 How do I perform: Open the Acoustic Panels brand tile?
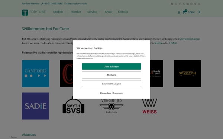pyautogui.click(x=156, y=73)
